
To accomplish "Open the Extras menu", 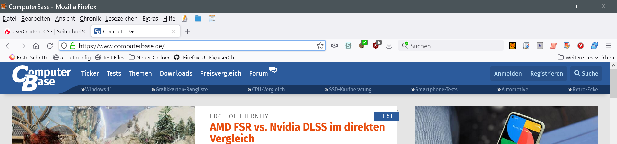I will click(x=150, y=19).
